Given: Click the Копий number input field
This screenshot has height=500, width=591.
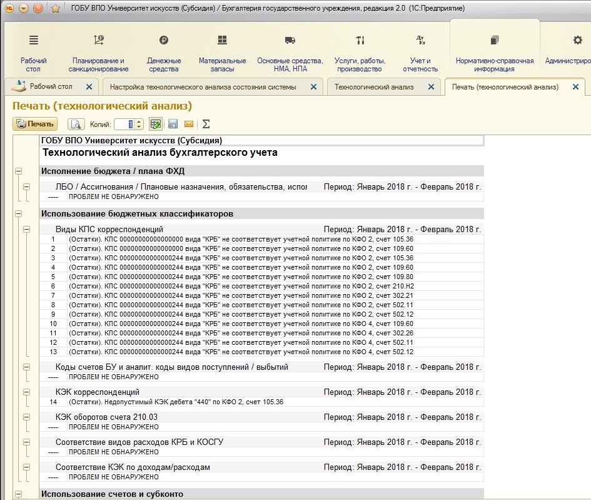Looking at the screenshot, I should click(x=124, y=124).
